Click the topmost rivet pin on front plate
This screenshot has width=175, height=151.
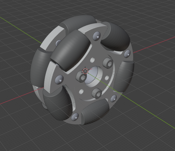point(96,36)
